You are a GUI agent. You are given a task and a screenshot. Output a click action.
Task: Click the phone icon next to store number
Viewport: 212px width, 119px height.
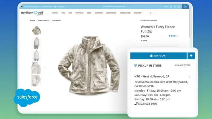point(136,104)
